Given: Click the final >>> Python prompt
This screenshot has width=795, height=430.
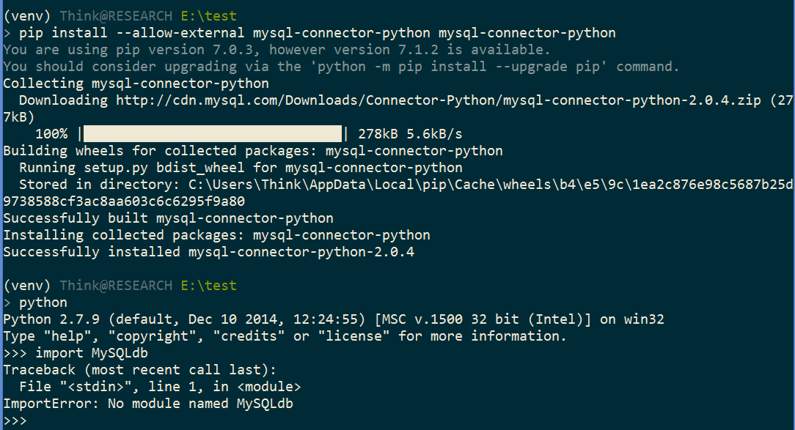Looking at the screenshot, I should click(x=15, y=421).
